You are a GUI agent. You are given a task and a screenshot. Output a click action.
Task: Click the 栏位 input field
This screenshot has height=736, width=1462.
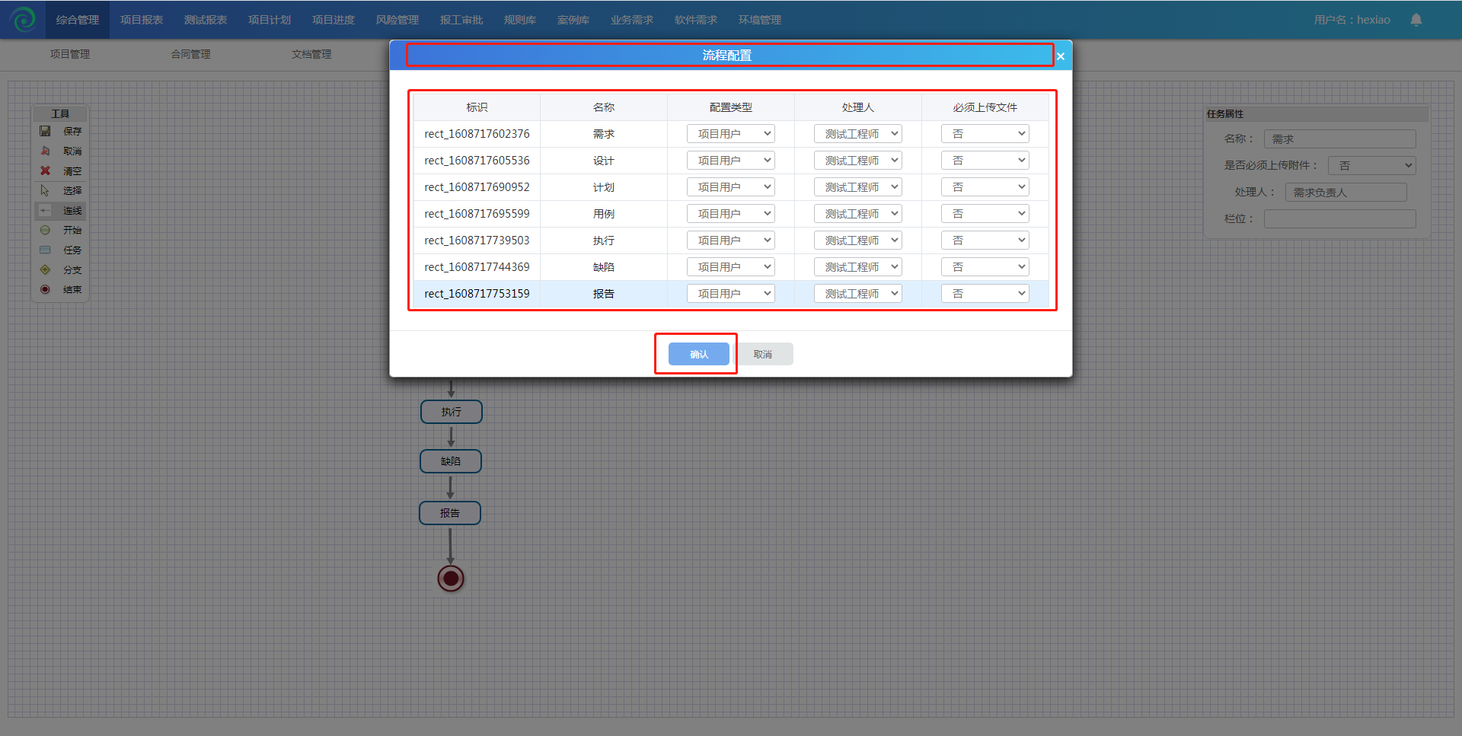point(1339,219)
